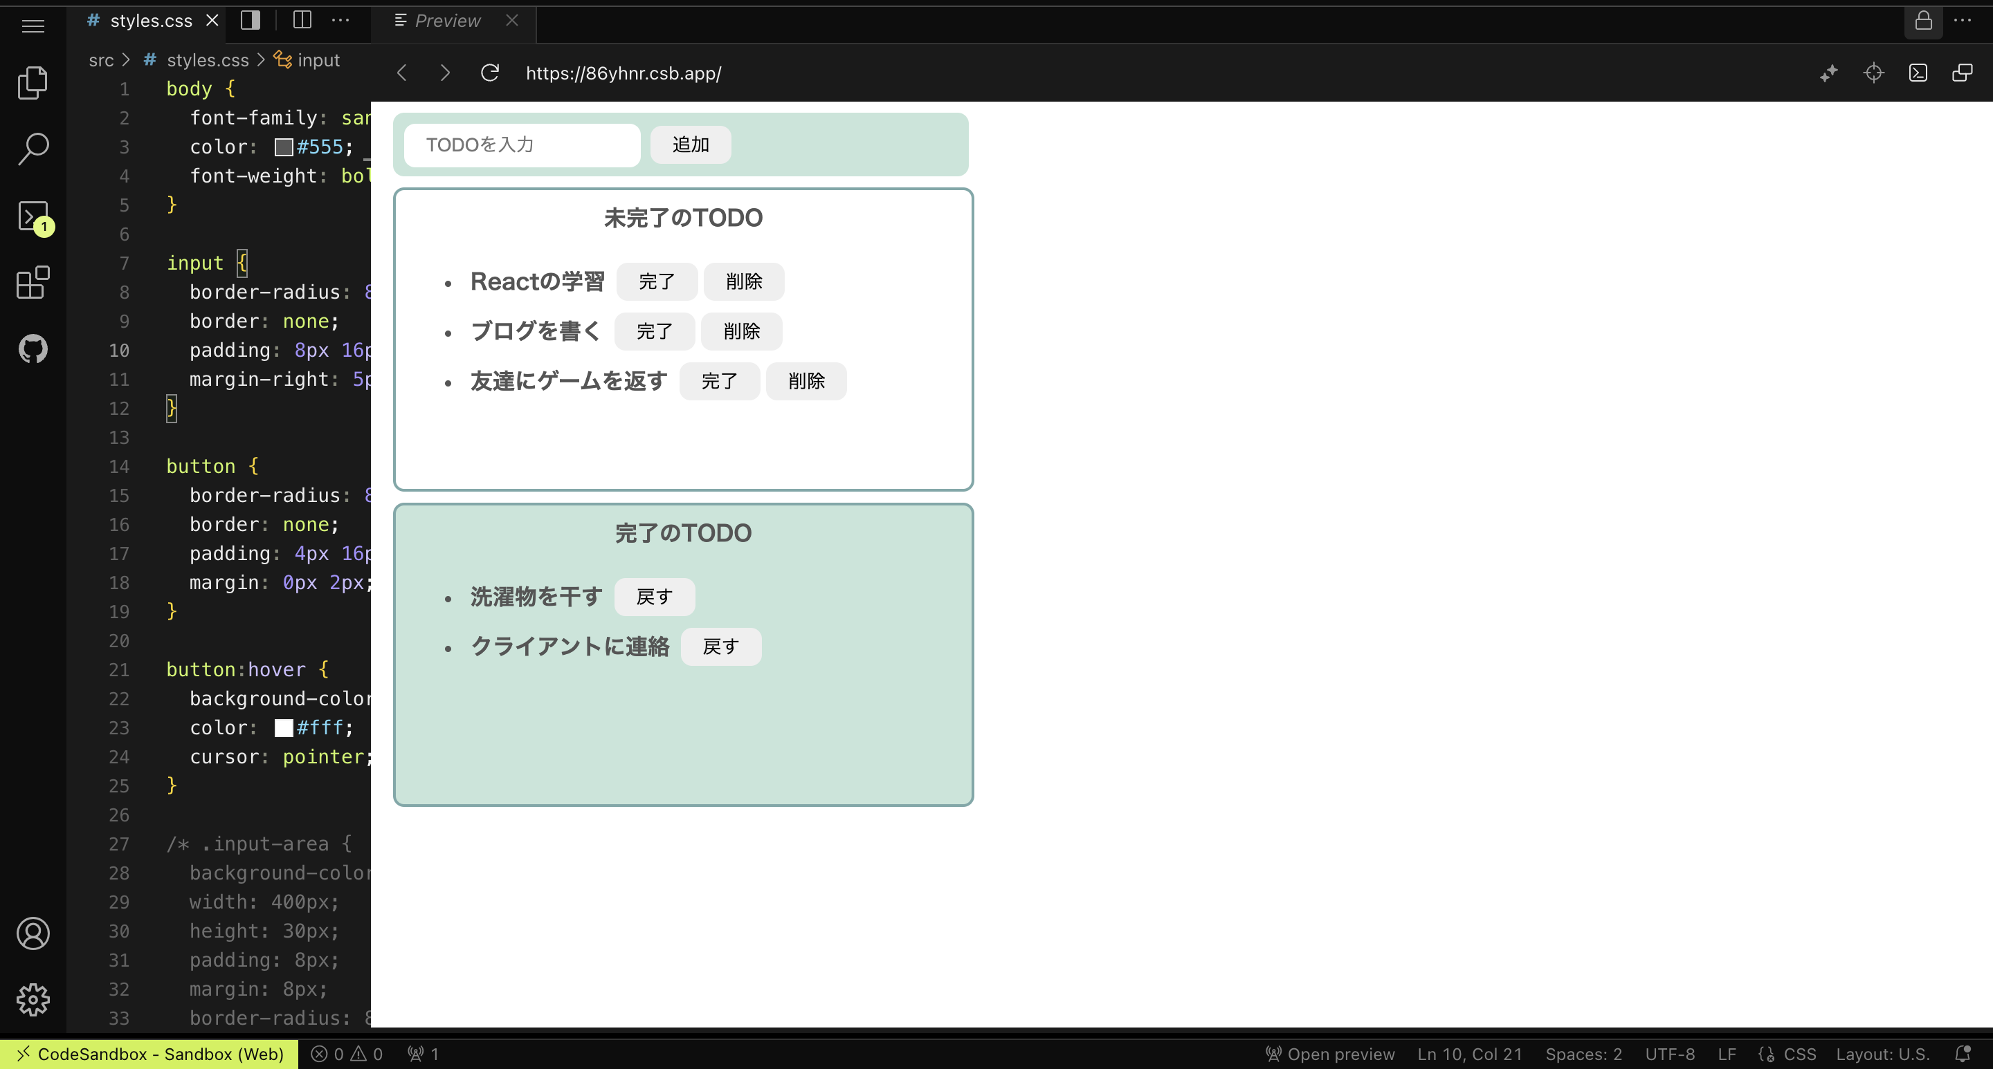Viewport: 1993px width, 1069px height.
Task: Open the Search panel
Action: point(33,148)
